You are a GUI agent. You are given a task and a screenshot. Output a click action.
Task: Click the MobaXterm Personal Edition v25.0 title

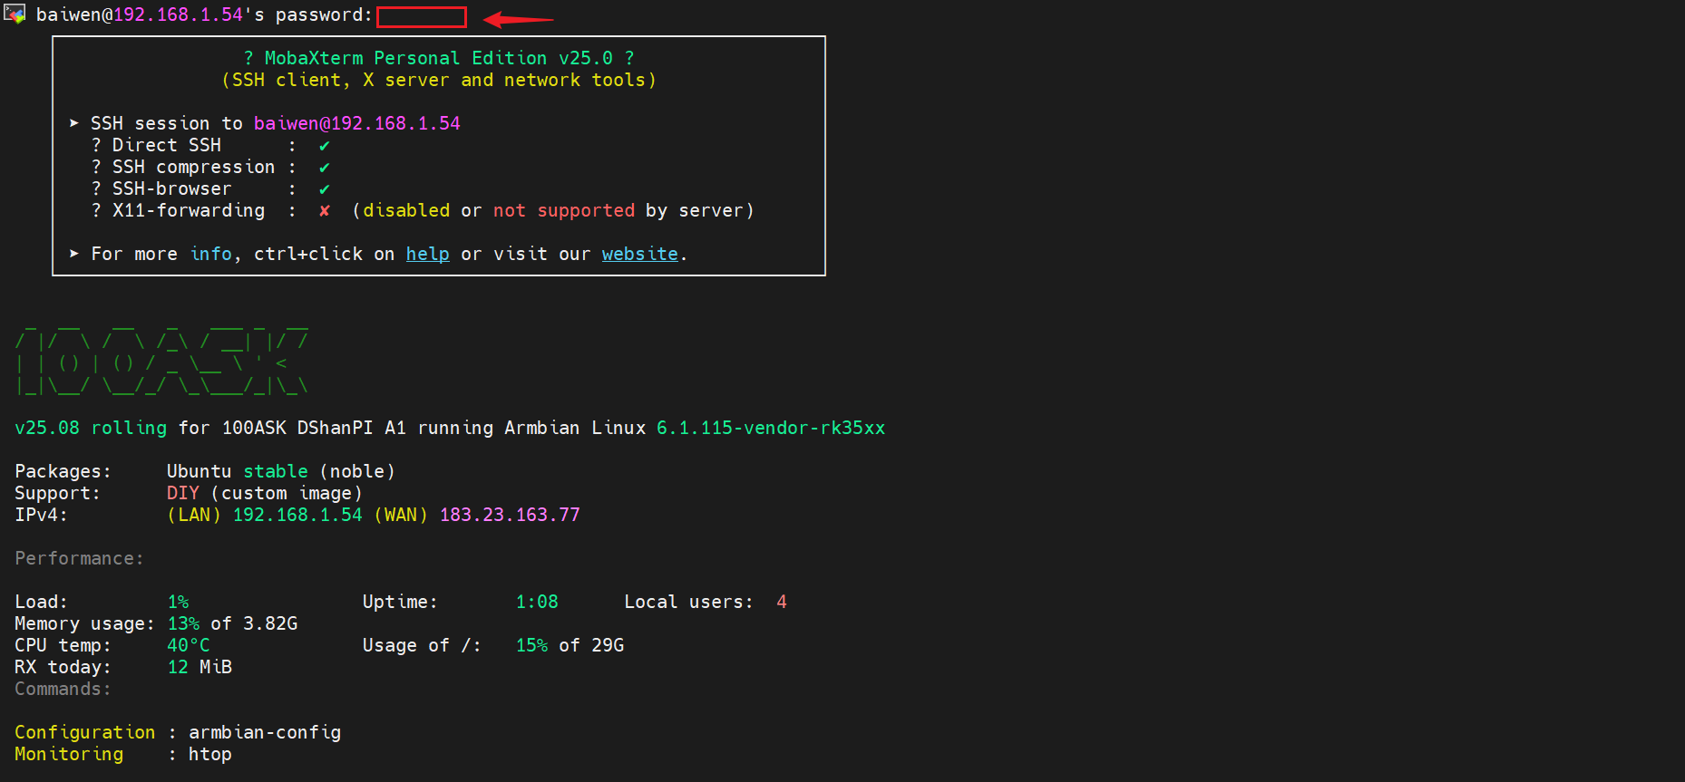point(439,58)
